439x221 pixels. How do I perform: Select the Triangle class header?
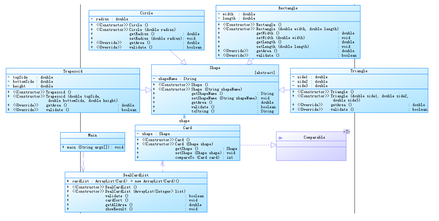pyautogui.click(x=358, y=71)
